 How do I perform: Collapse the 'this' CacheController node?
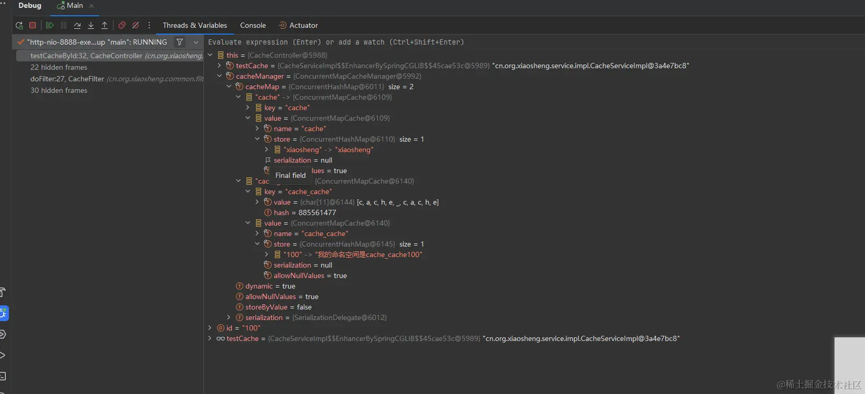210,55
